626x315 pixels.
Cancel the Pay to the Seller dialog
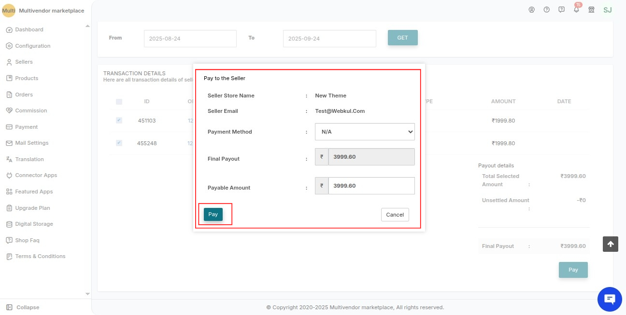point(395,214)
